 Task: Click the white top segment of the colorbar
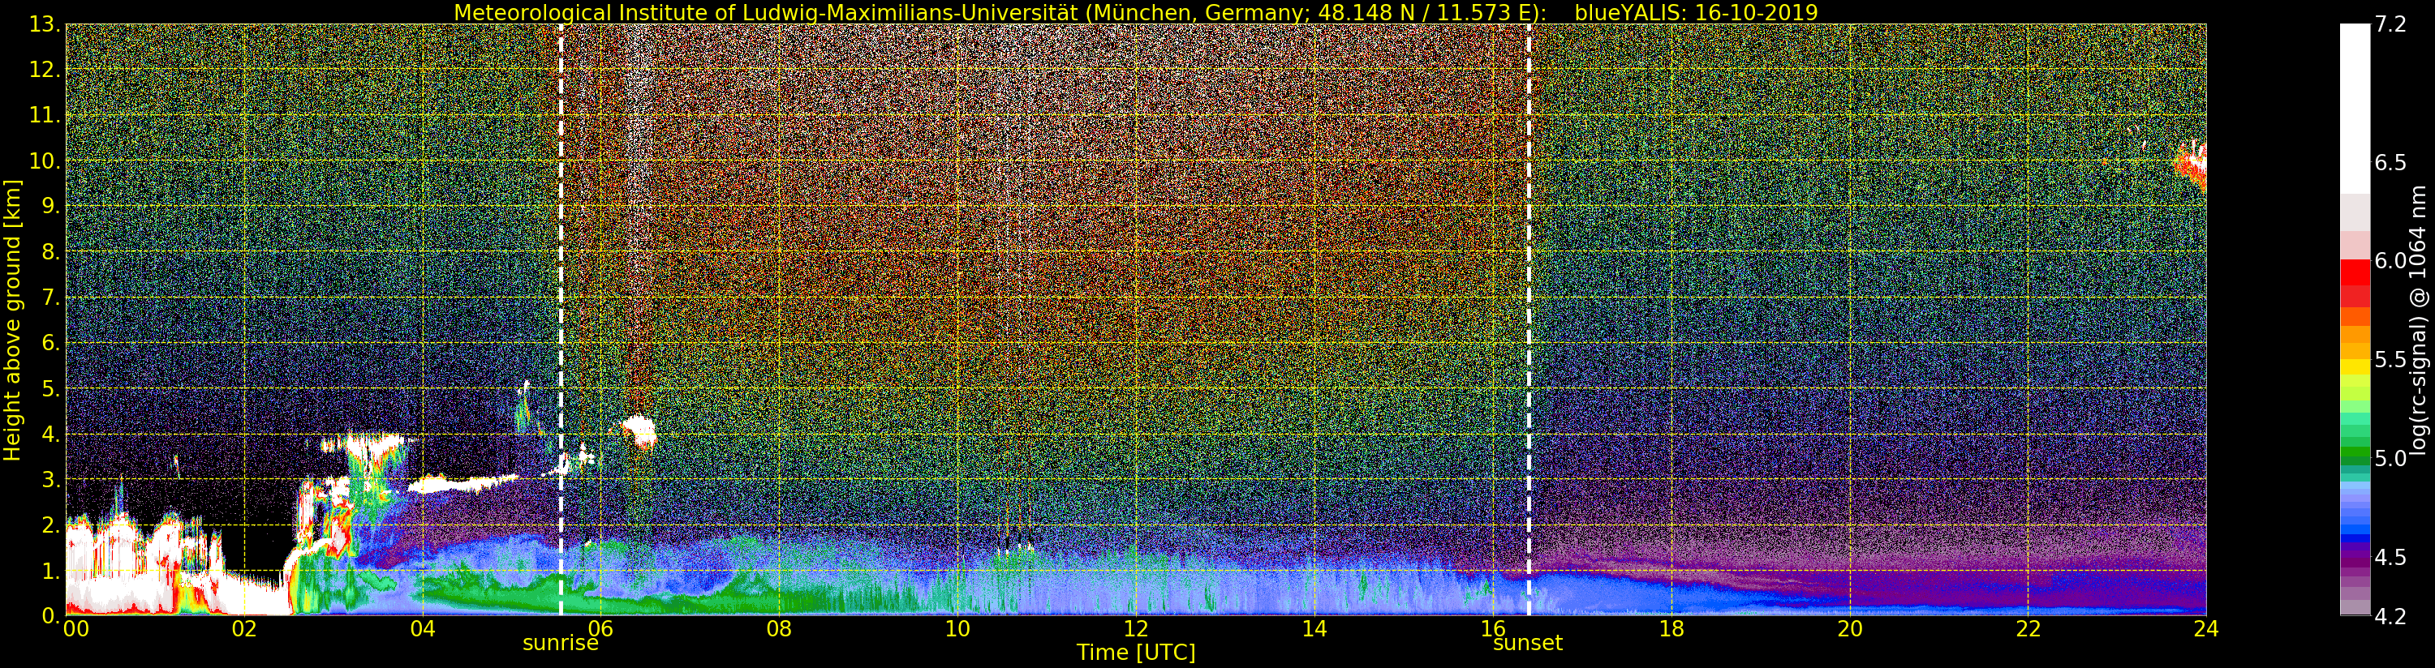coord(2355,109)
